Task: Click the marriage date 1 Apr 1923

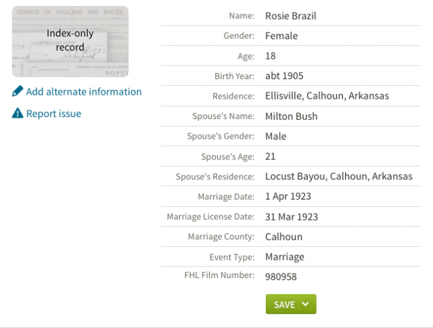Action: pyautogui.click(x=288, y=196)
